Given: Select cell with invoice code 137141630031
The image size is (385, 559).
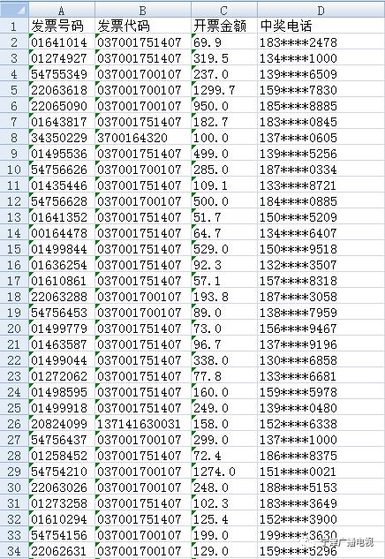Looking at the screenshot, I should [143, 424].
